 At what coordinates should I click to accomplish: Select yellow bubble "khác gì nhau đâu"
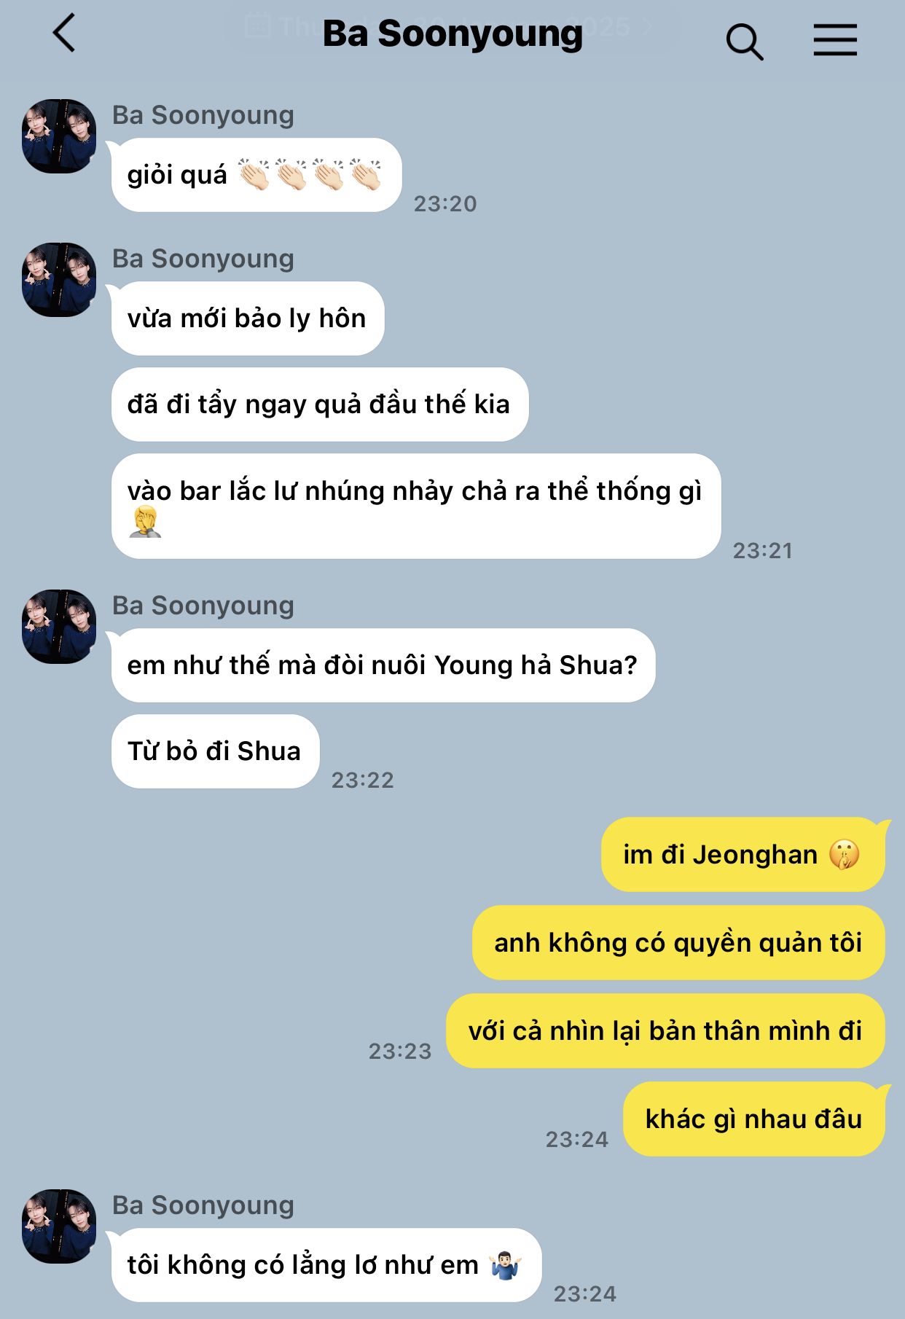coord(753,1119)
